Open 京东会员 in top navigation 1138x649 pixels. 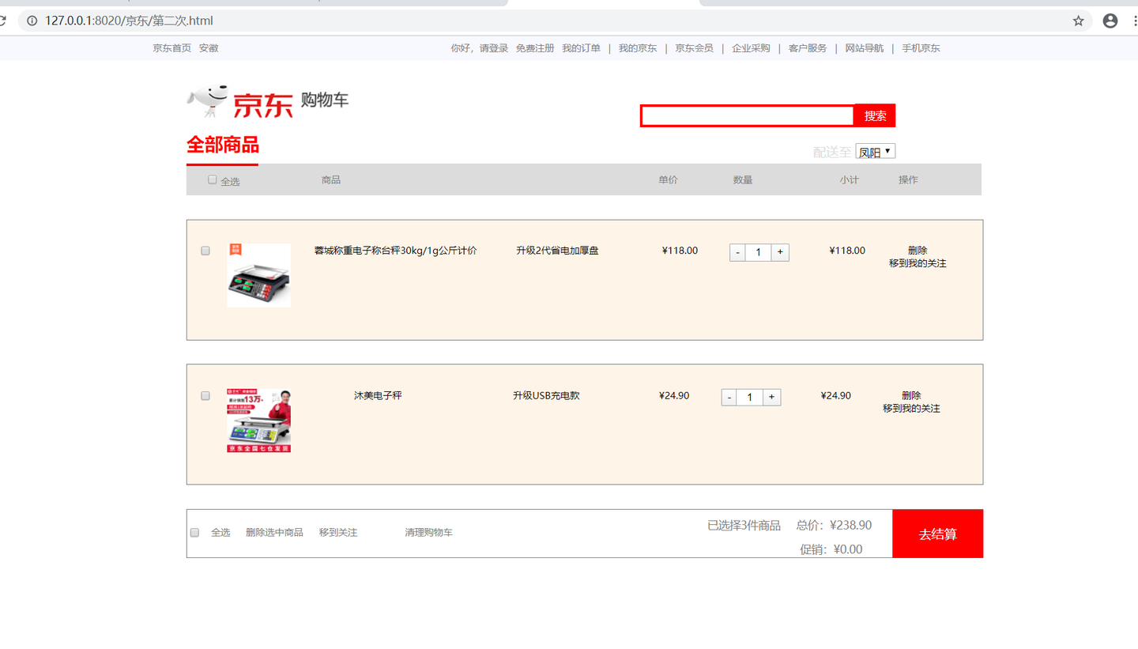pos(694,48)
